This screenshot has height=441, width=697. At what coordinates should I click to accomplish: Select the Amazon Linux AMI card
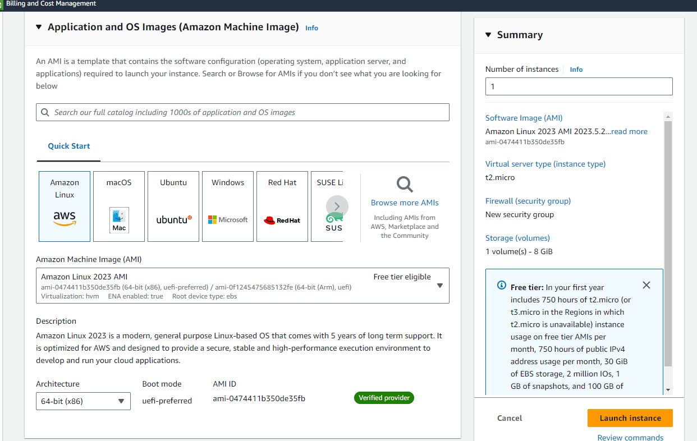(64, 206)
